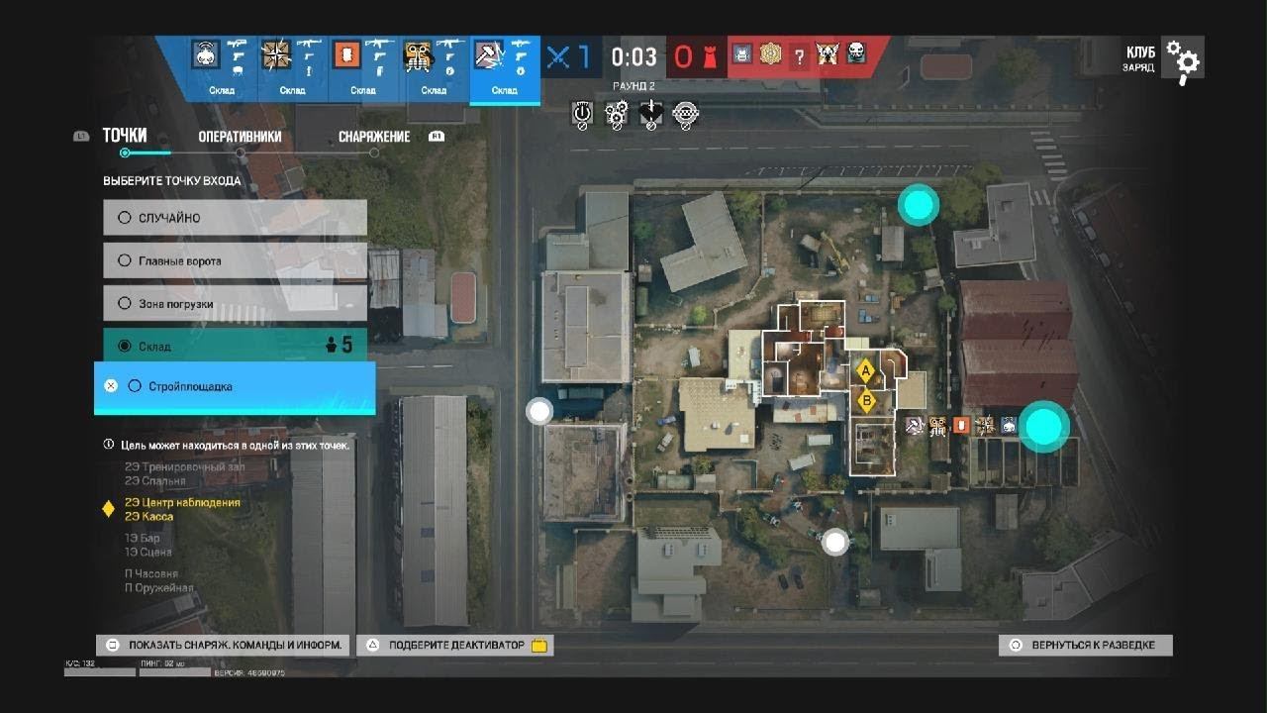Click the yellow B objective marker on map
1267x713 pixels.
point(866,401)
